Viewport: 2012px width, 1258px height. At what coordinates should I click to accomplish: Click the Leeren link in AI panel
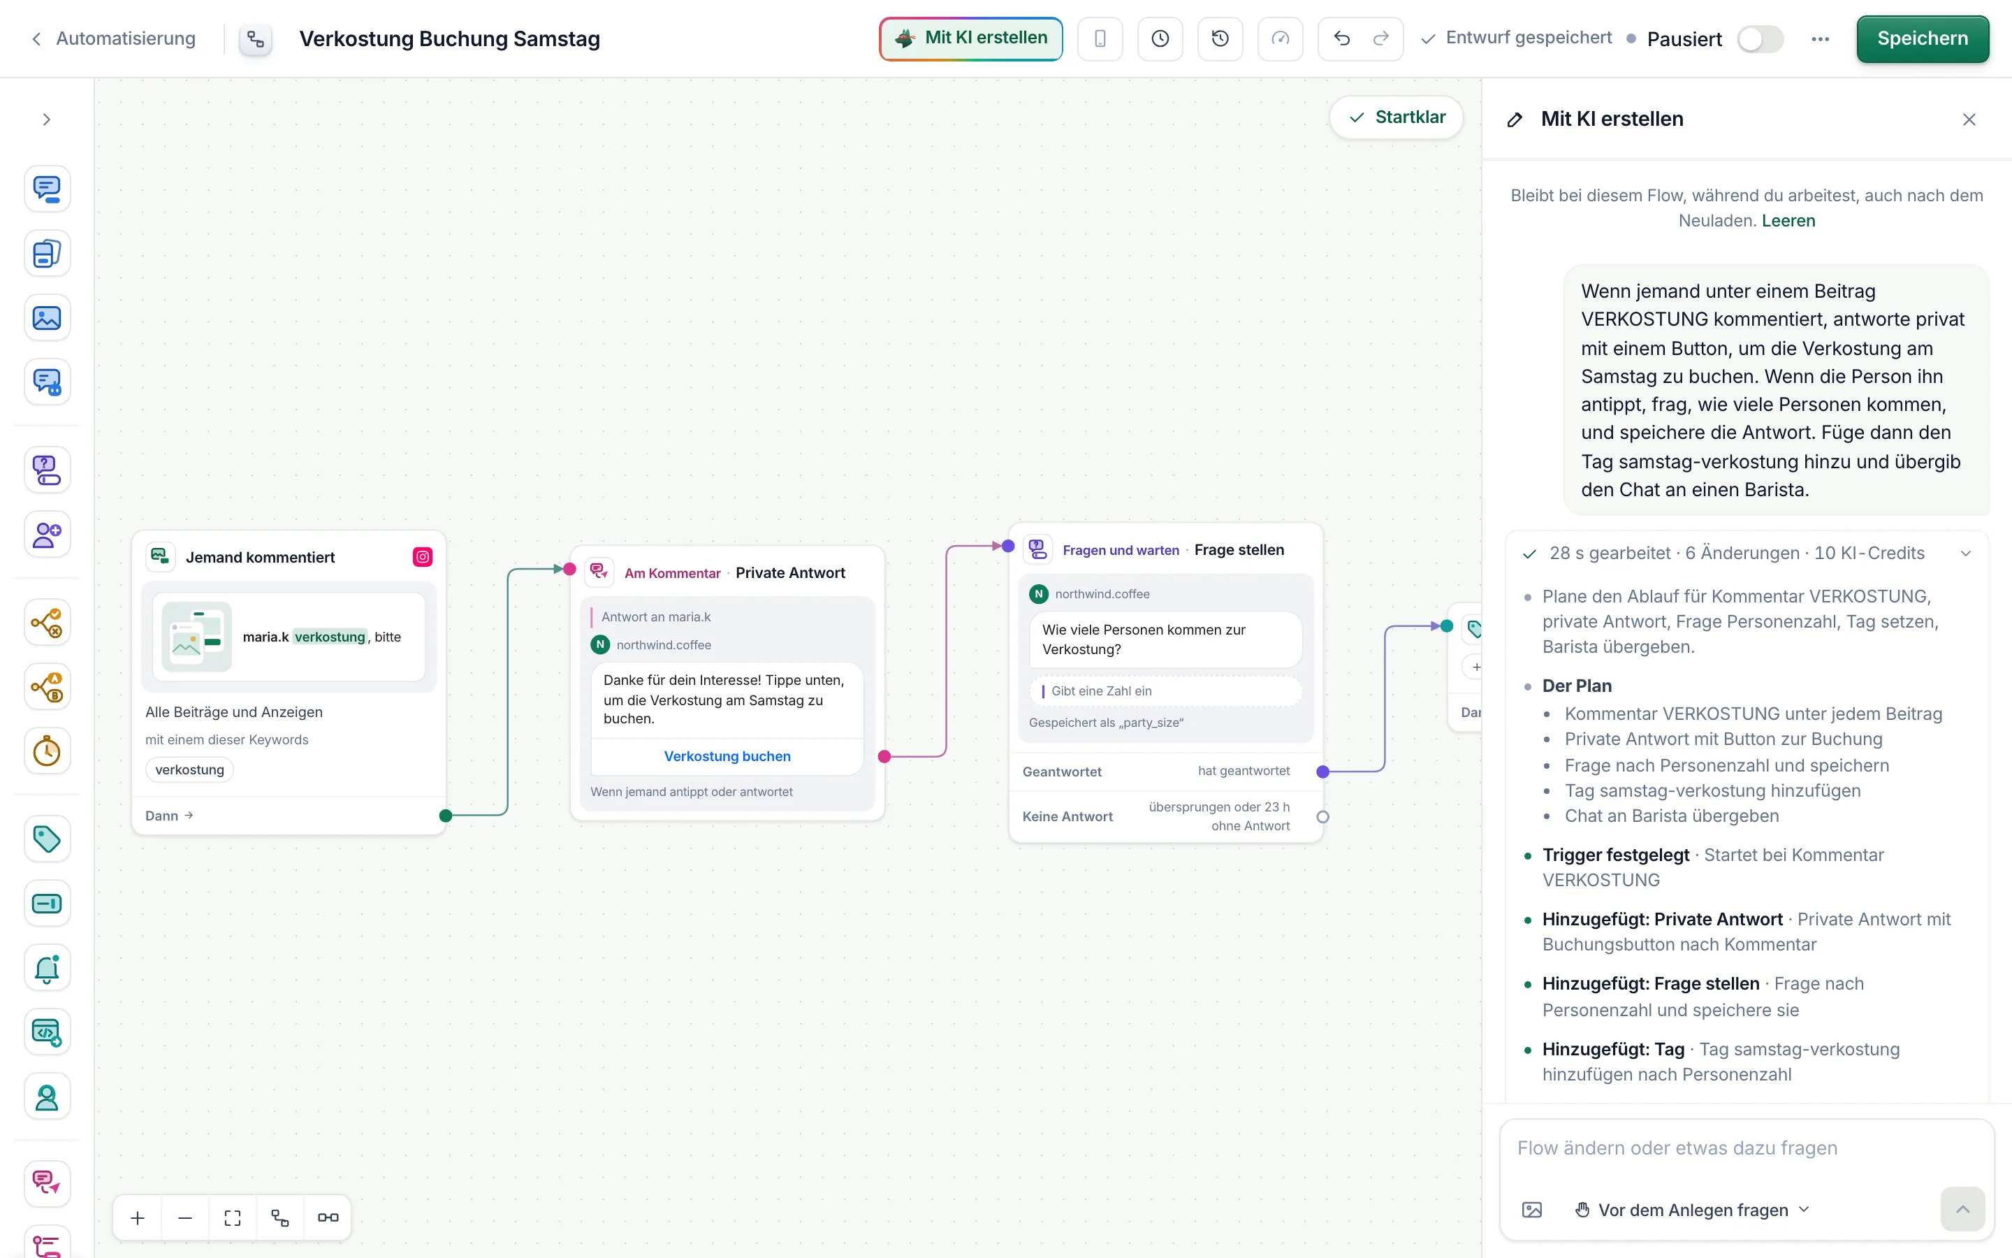pos(1788,220)
